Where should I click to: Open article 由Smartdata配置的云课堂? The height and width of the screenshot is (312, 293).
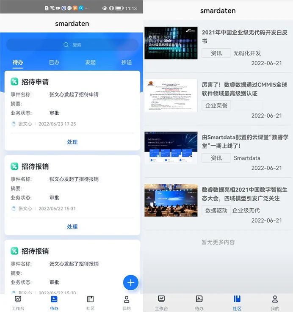245,141
